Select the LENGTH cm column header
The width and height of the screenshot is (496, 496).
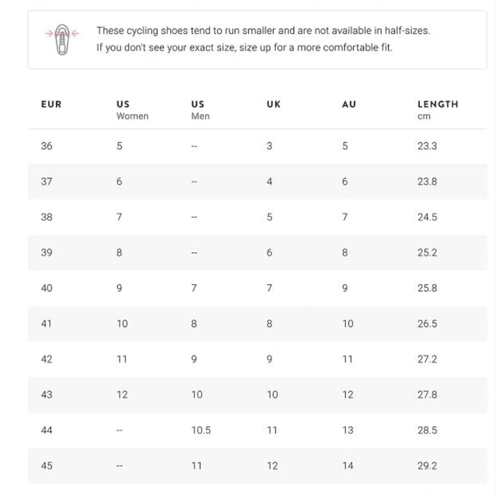(438, 110)
